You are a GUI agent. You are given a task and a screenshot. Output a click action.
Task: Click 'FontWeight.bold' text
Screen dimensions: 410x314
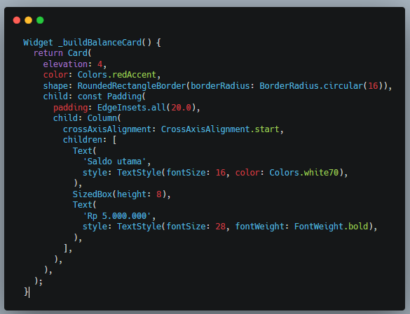pos(332,227)
